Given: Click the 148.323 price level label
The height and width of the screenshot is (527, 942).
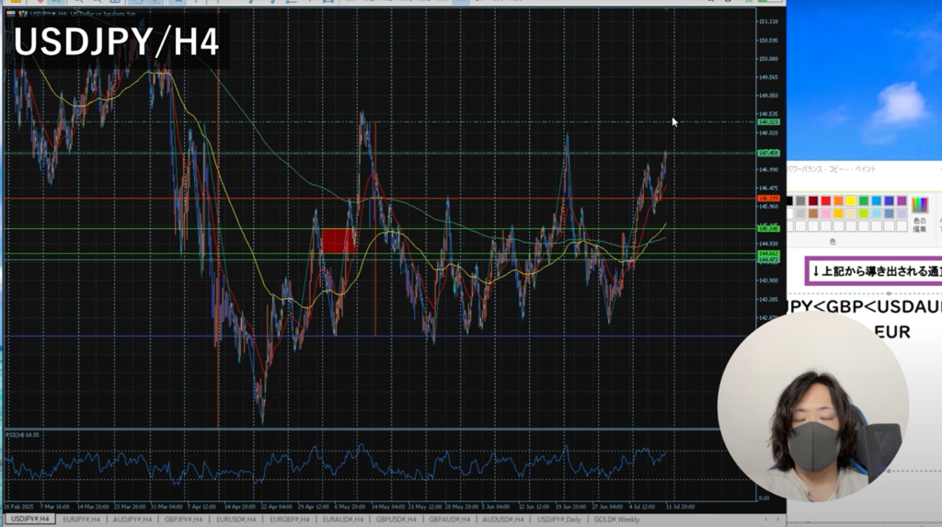Looking at the screenshot, I should pos(768,122).
